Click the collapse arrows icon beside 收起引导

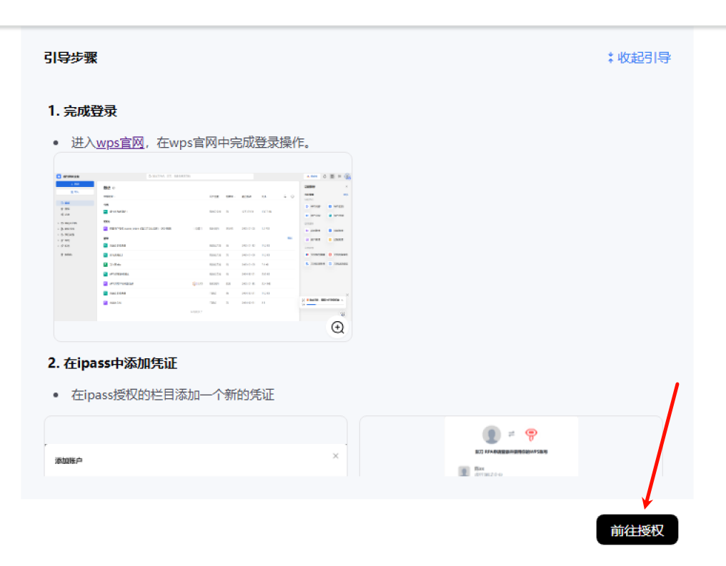tap(611, 58)
